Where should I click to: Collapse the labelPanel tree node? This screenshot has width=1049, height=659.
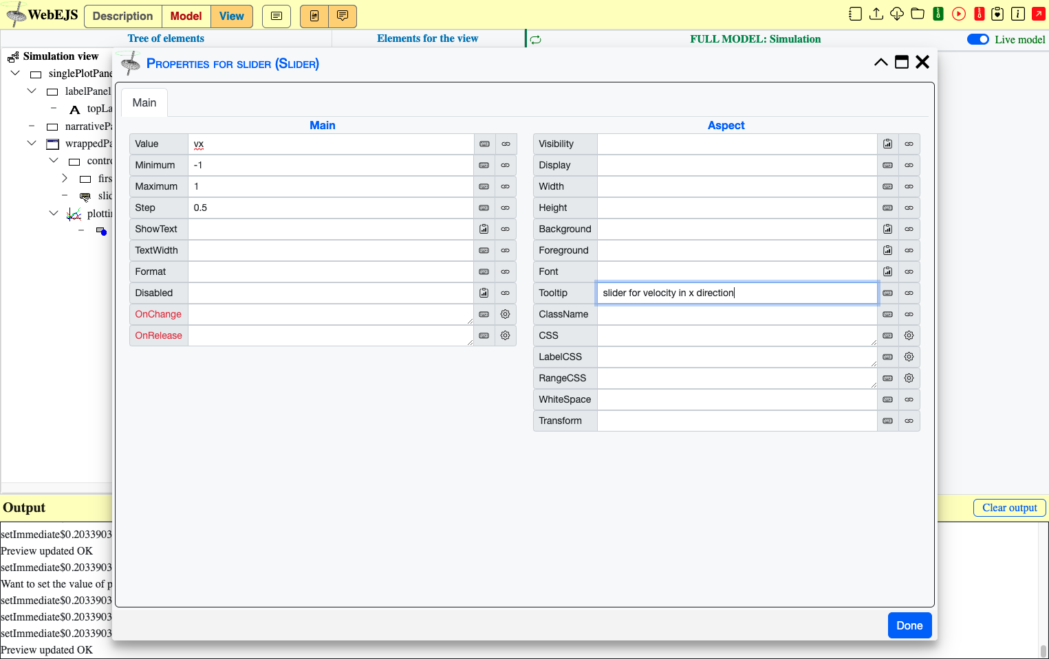[32, 91]
